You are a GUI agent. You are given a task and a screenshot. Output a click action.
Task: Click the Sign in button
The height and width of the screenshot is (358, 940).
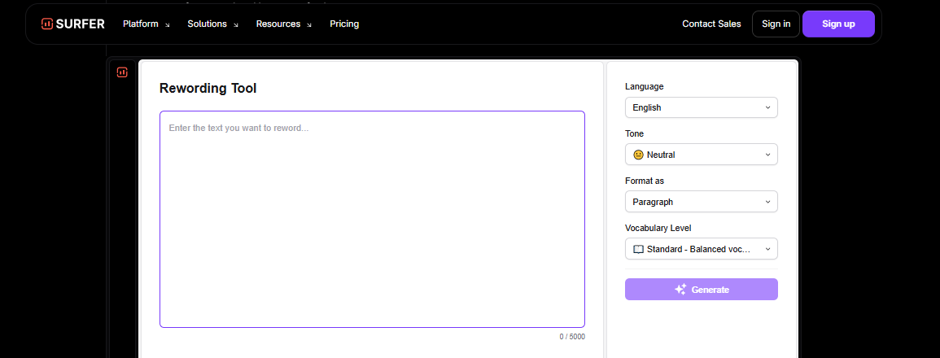(776, 24)
